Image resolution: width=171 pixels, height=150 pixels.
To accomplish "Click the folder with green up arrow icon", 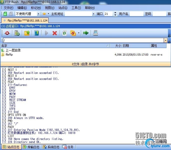I will [27, 33].
